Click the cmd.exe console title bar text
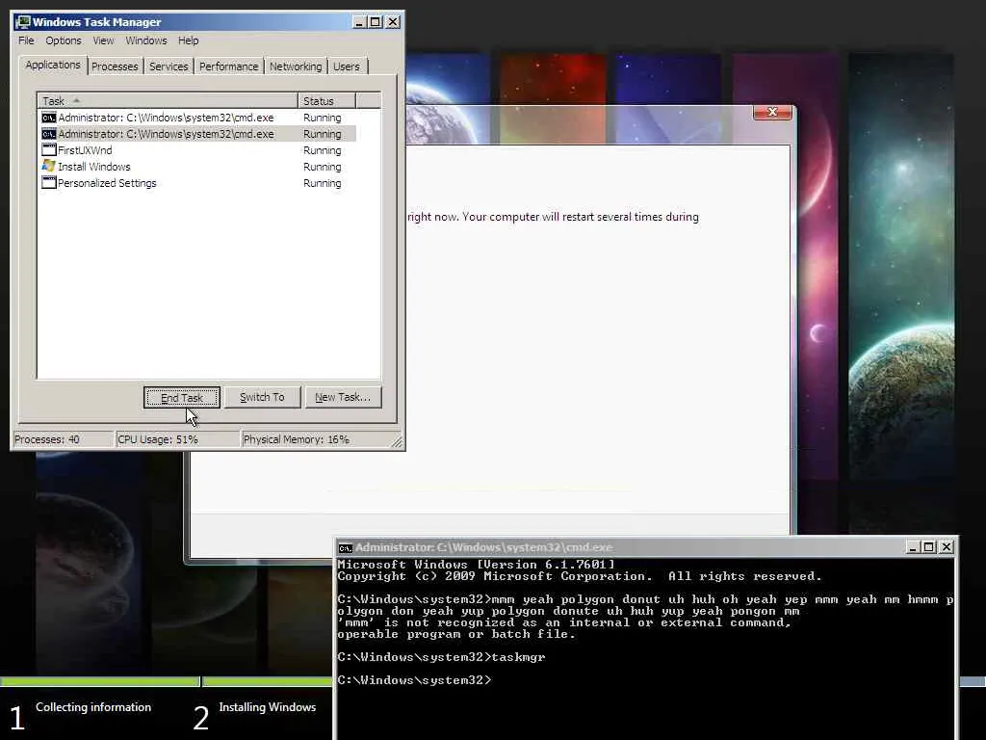Image resolution: width=986 pixels, height=740 pixels. click(483, 547)
